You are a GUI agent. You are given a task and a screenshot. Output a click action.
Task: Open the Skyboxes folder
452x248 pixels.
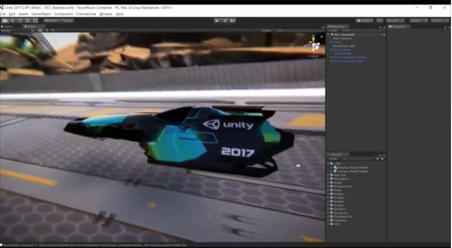[x=339, y=213]
